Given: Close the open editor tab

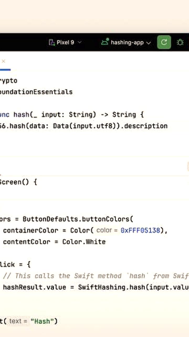Looking at the screenshot, I should pos(3,61).
